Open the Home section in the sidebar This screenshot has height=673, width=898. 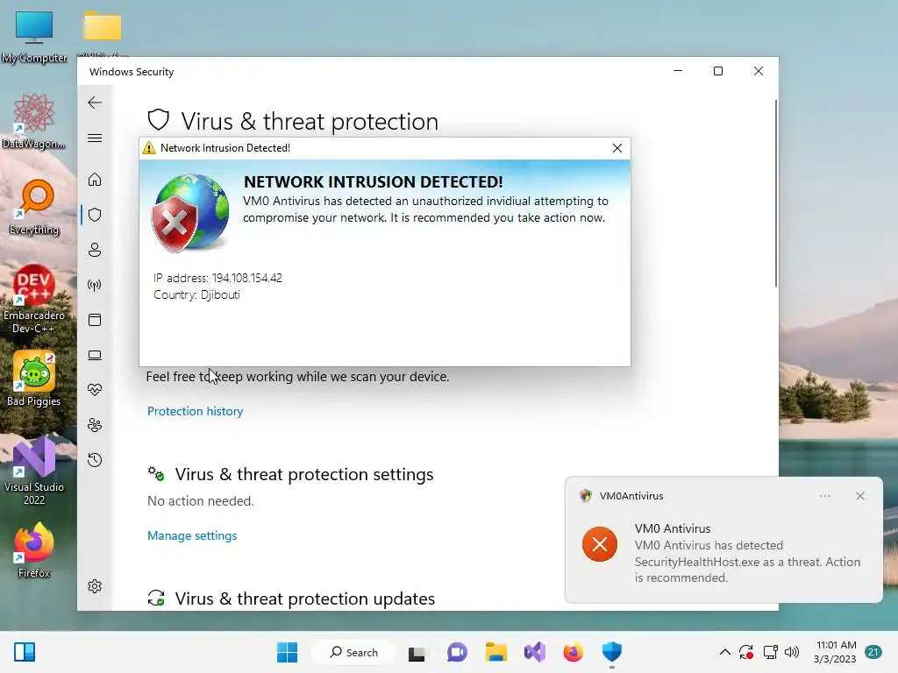coord(95,180)
